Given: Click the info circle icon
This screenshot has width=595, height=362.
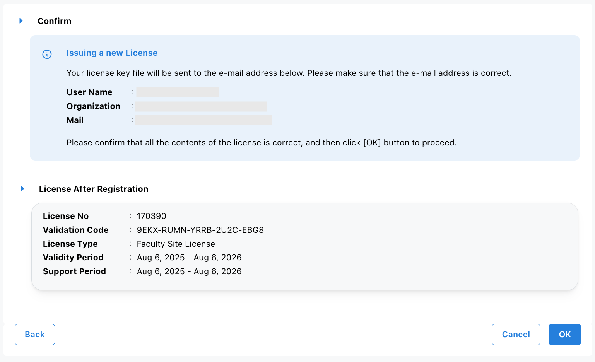Looking at the screenshot, I should (x=47, y=54).
